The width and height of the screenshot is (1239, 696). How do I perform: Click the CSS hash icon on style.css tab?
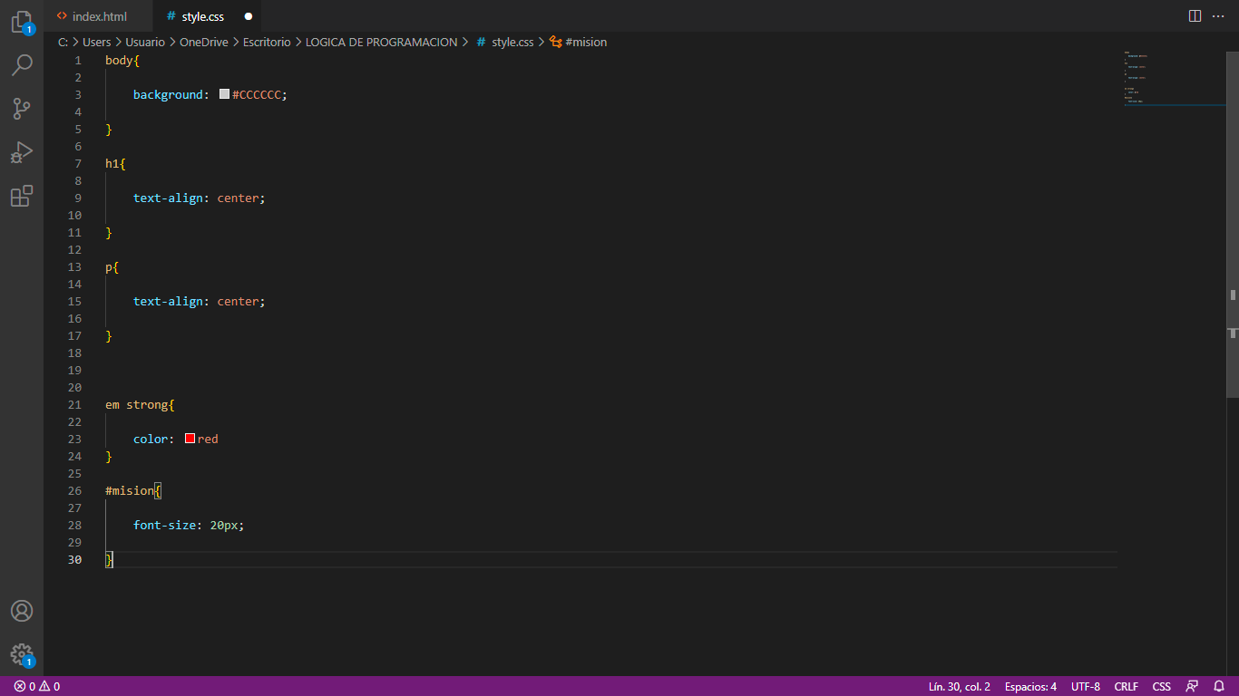click(x=171, y=16)
